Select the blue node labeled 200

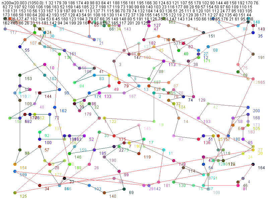[248, 107]
